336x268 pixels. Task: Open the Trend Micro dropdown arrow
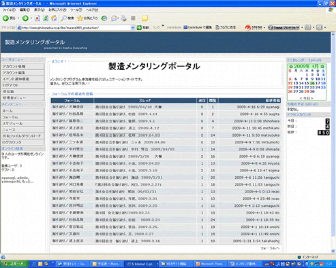(x=264, y=28)
